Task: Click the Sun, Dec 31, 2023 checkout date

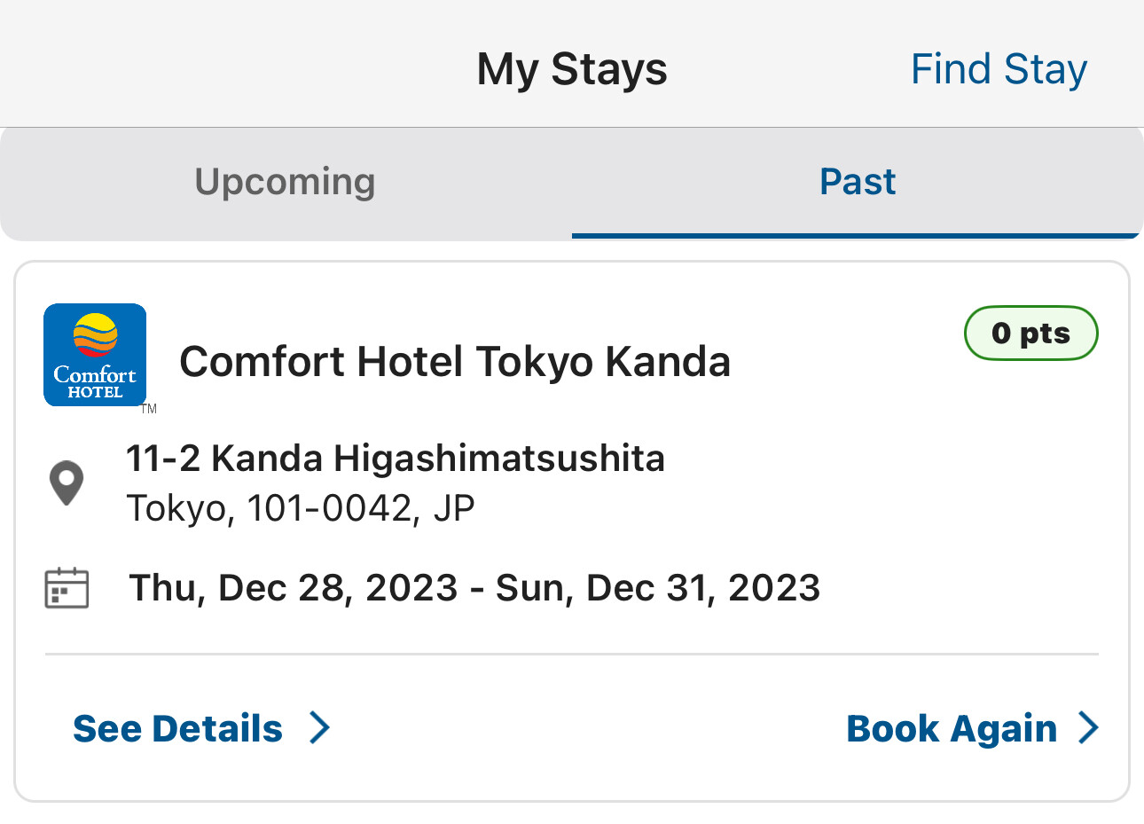Action: 657,588
